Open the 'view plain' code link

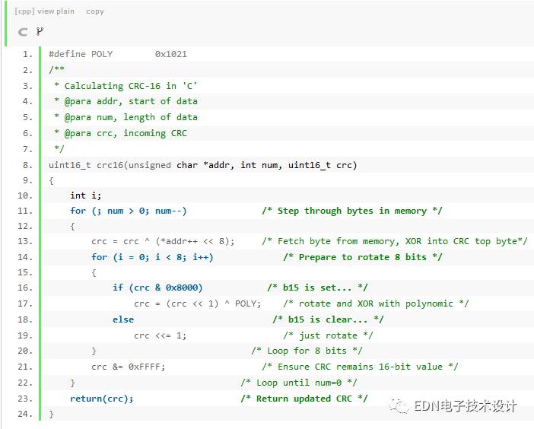pos(56,11)
